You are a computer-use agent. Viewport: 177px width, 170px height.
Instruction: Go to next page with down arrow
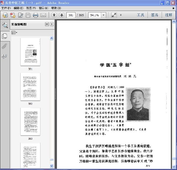pos(62,15)
